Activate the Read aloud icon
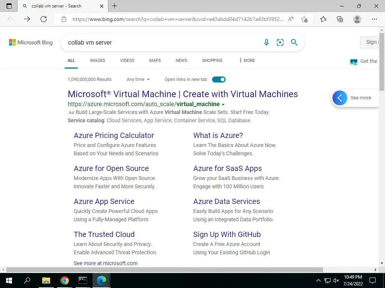 click(x=291, y=19)
